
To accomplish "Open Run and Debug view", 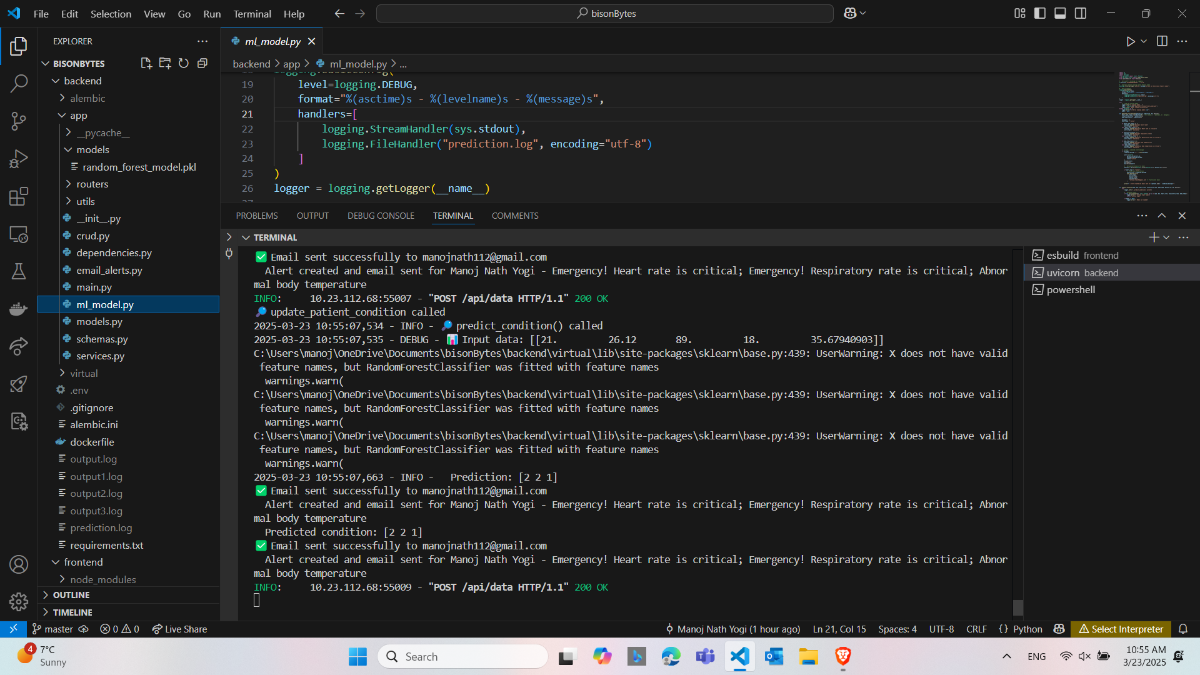I will pos(19,159).
